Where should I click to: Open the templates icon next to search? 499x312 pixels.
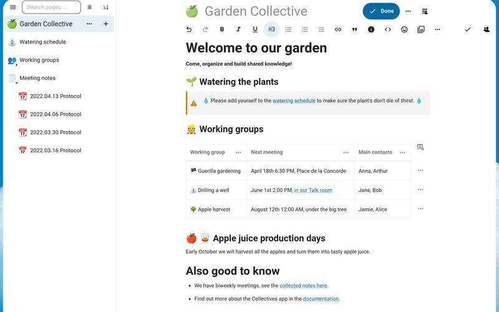89,7
